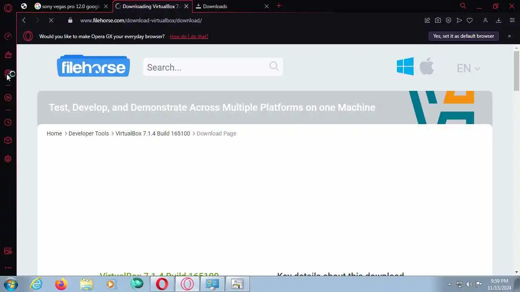Viewport: 520px width, 292px height.
Task: Click the FileHorse search magnifier icon
Action: tap(274, 66)
